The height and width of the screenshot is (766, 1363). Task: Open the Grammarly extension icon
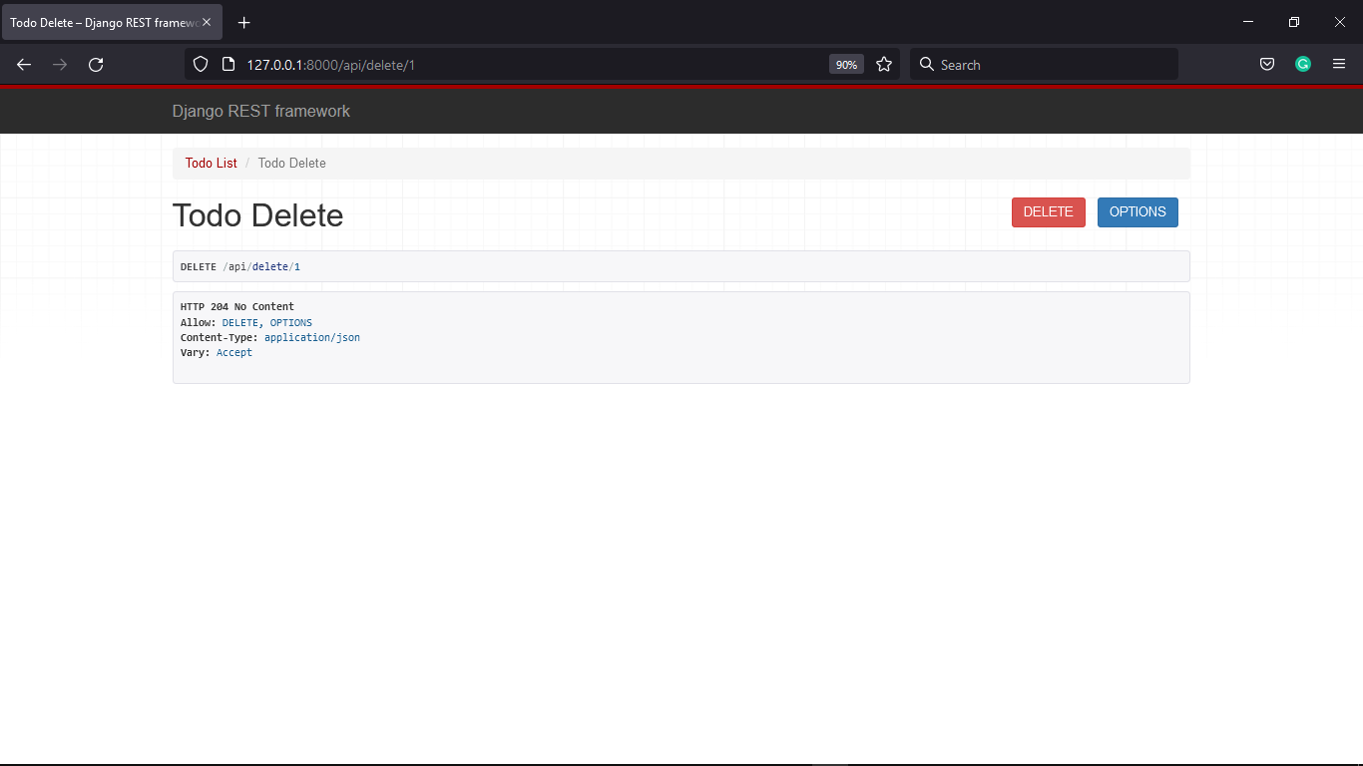pyautogui.click(x=1303, y=65)
